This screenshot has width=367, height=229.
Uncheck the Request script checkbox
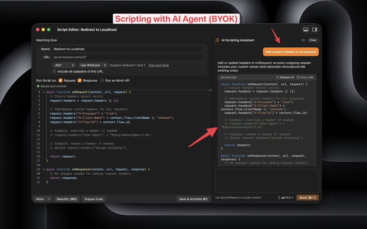(61, 80)
